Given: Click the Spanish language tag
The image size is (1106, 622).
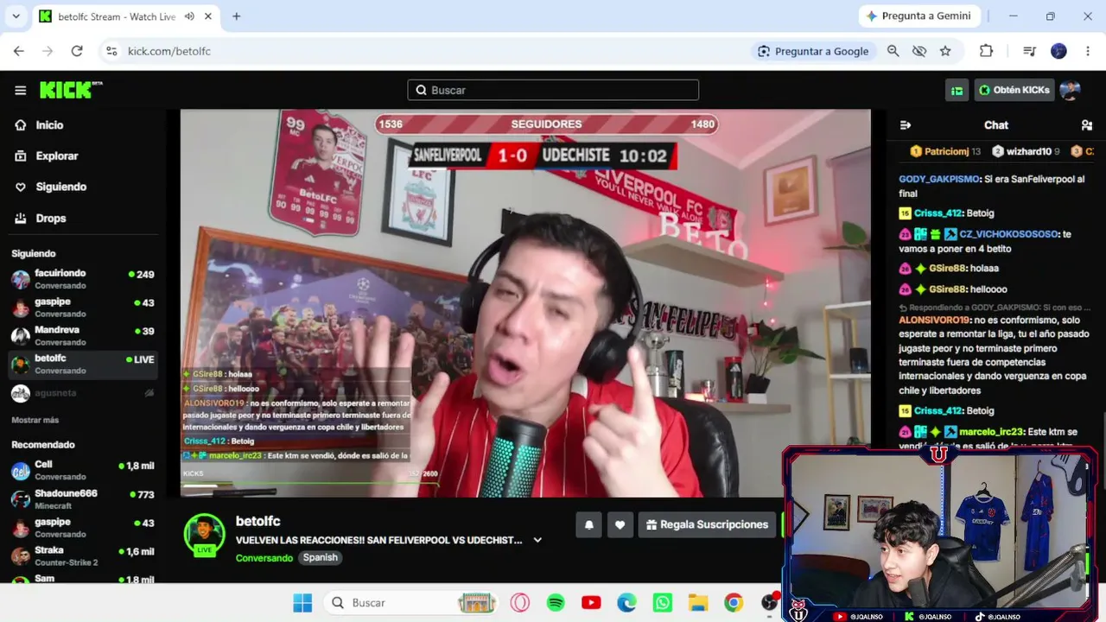Looking at the screenshot, I should tap(320, 557).
